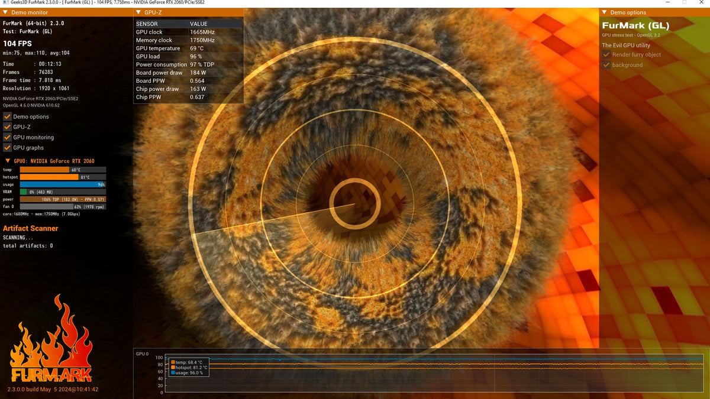Click the Resolution 1920 x 1061 line
This screenshot has width=710, height=399.
click(x=36, y=88)
